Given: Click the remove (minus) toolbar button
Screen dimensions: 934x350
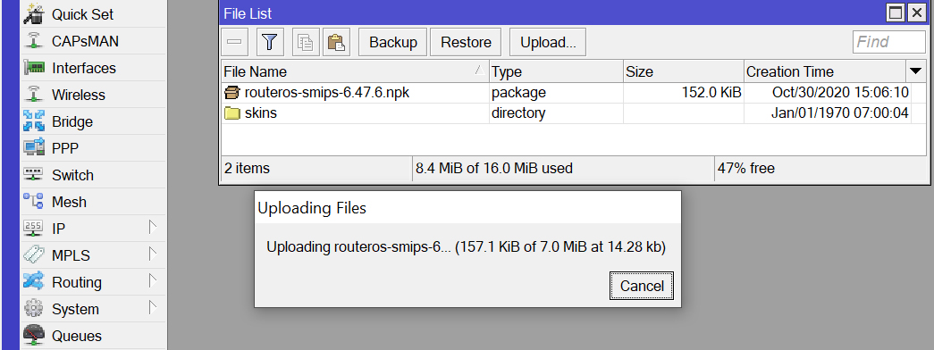Looking at the screenshot, I should [x=235, y=42].
